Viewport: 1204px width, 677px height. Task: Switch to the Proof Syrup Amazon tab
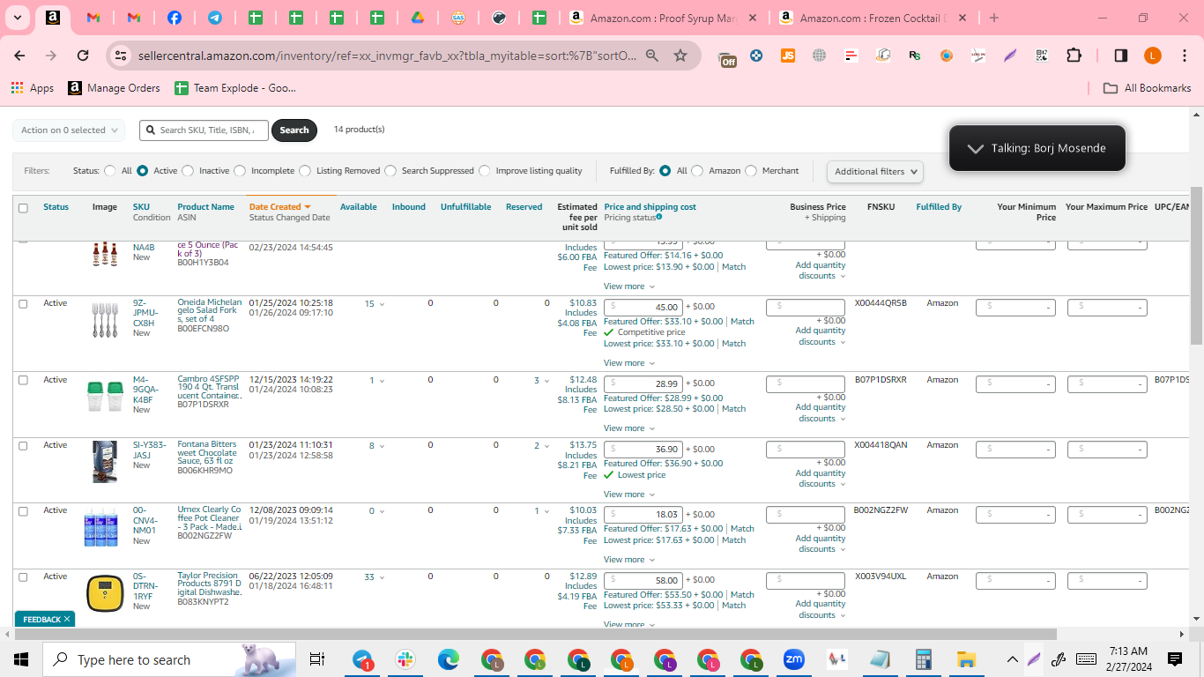tap(664, 18)
